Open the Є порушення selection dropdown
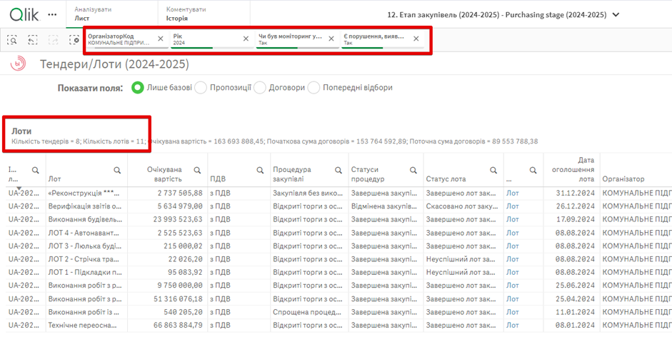672x347 pixels. [374, 39]
